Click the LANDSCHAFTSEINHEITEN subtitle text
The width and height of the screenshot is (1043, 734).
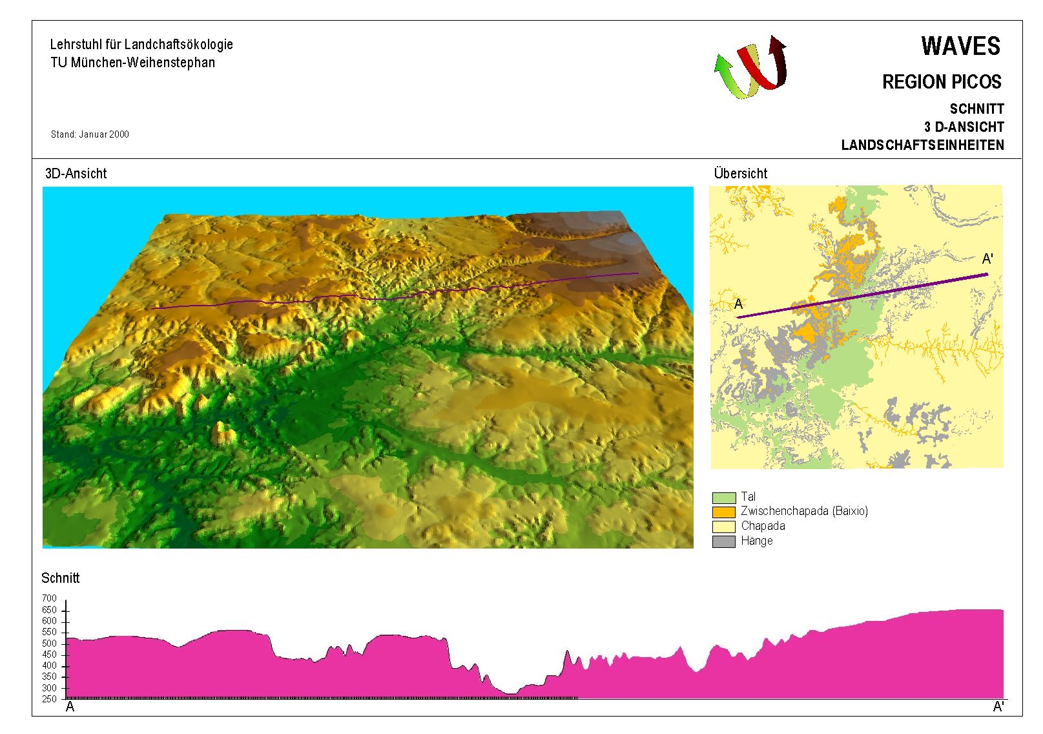click(922, 145)
